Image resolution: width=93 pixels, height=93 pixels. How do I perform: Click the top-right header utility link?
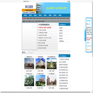coord(68,1)
